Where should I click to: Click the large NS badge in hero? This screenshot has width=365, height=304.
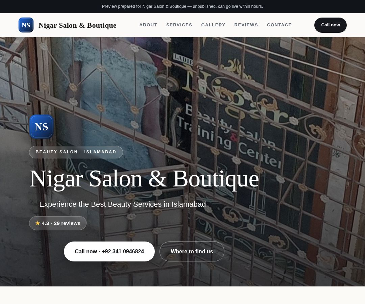coord(42,127)
